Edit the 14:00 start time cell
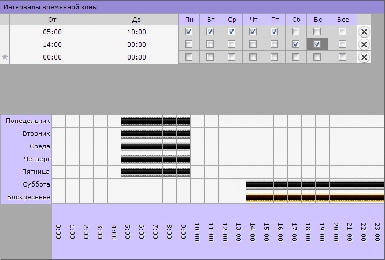This screenshot has height=260, width=385. 52,44
